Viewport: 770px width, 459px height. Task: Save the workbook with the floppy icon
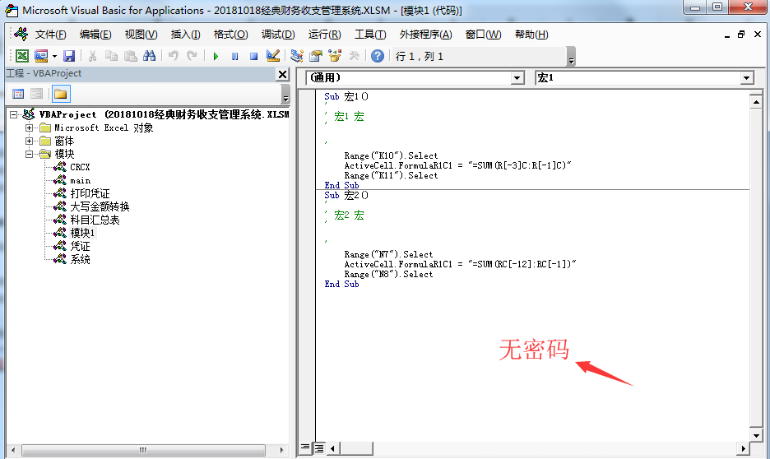tap(69, 56)
